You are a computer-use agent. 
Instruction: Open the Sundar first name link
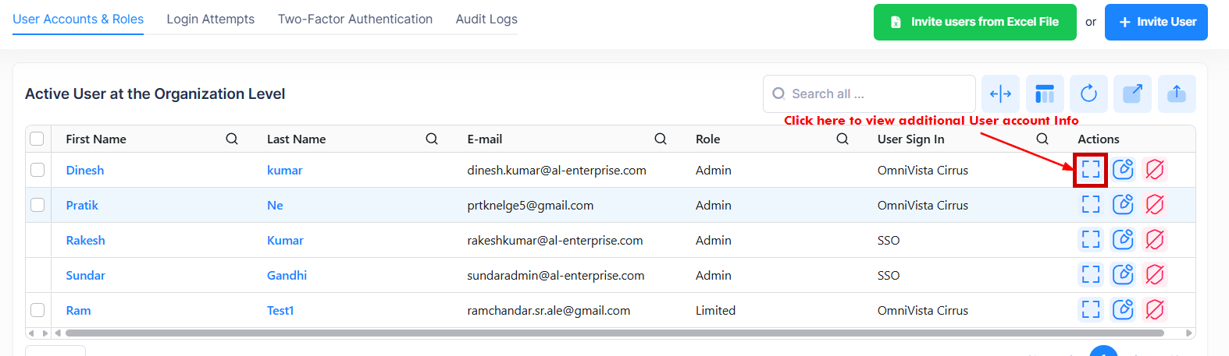click(85, 275)
